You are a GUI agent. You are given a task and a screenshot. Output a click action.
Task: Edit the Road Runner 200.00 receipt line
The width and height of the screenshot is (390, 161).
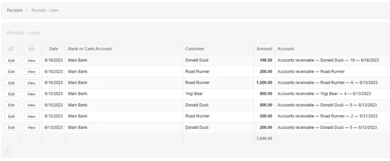tap(11, 72)
